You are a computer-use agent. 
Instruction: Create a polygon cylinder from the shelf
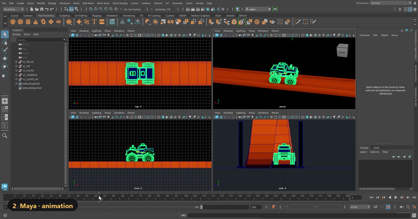pyautogui.click(x=28, y=22)
